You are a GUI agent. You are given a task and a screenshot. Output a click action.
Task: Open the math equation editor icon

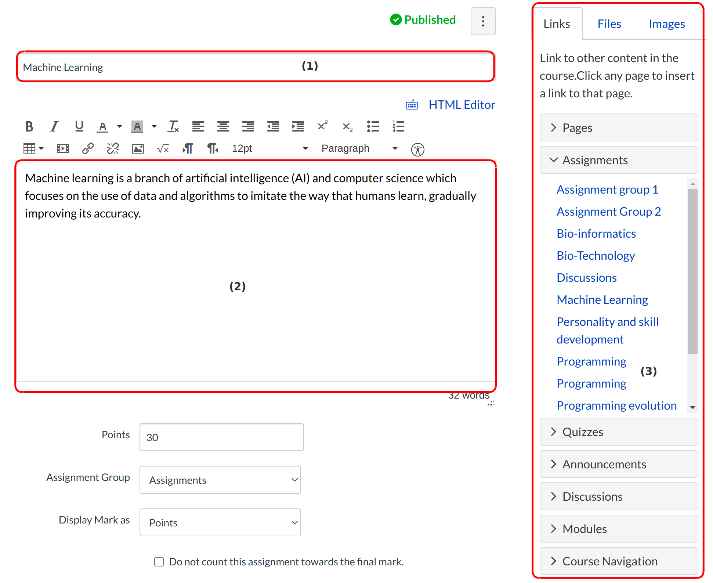[163, 148]
